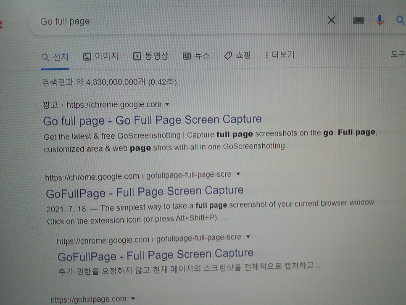Open the on-screen keyboard icon
Screen dimensions: 406x305
click(359, 21)
